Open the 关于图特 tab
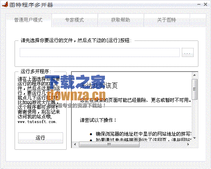The width and height of the screenshot is (211, 169). [x=167, y=20]
